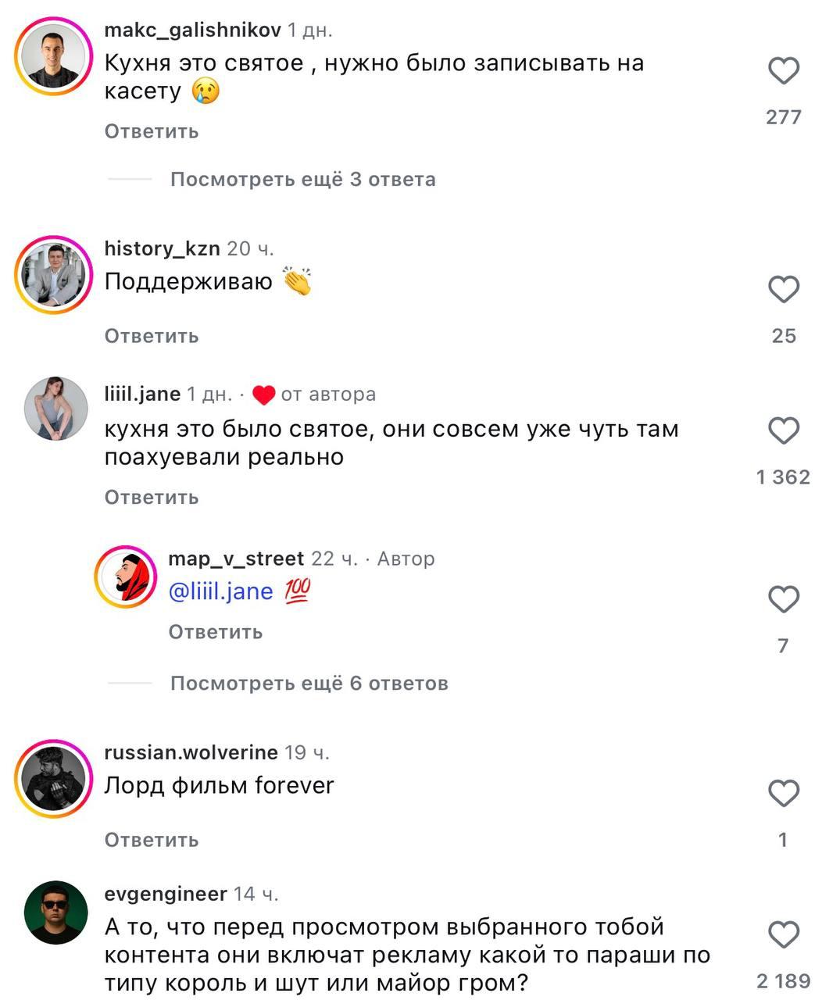The image size is (840, 1000).
Task: Expand "Посмотреть ещё 6 ответов" replies
Action: 309,684
